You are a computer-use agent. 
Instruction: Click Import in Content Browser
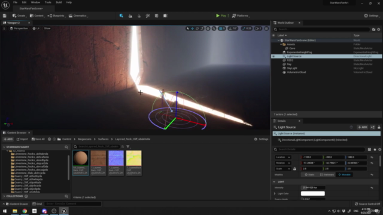pos(22,139)
